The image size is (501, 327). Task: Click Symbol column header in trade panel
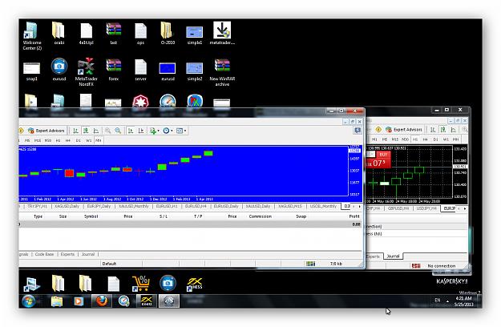91,216
